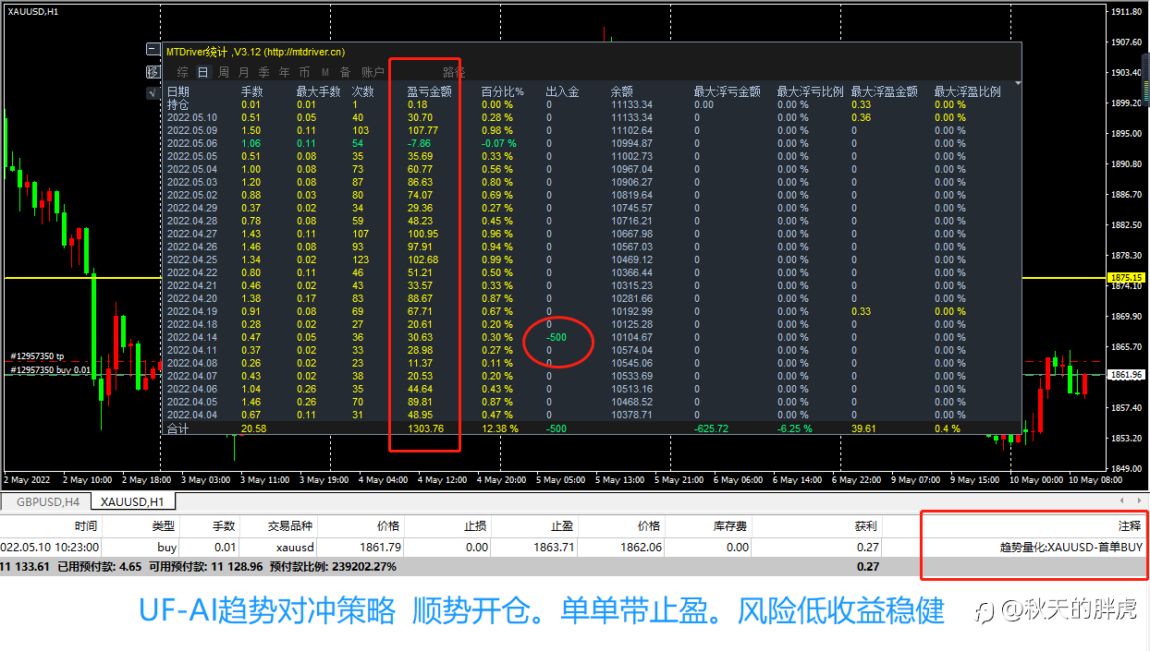This screenshot has width=1150, height=651.
Task: Click the 最大浮盈比例 column header
Action: (968, 92)
